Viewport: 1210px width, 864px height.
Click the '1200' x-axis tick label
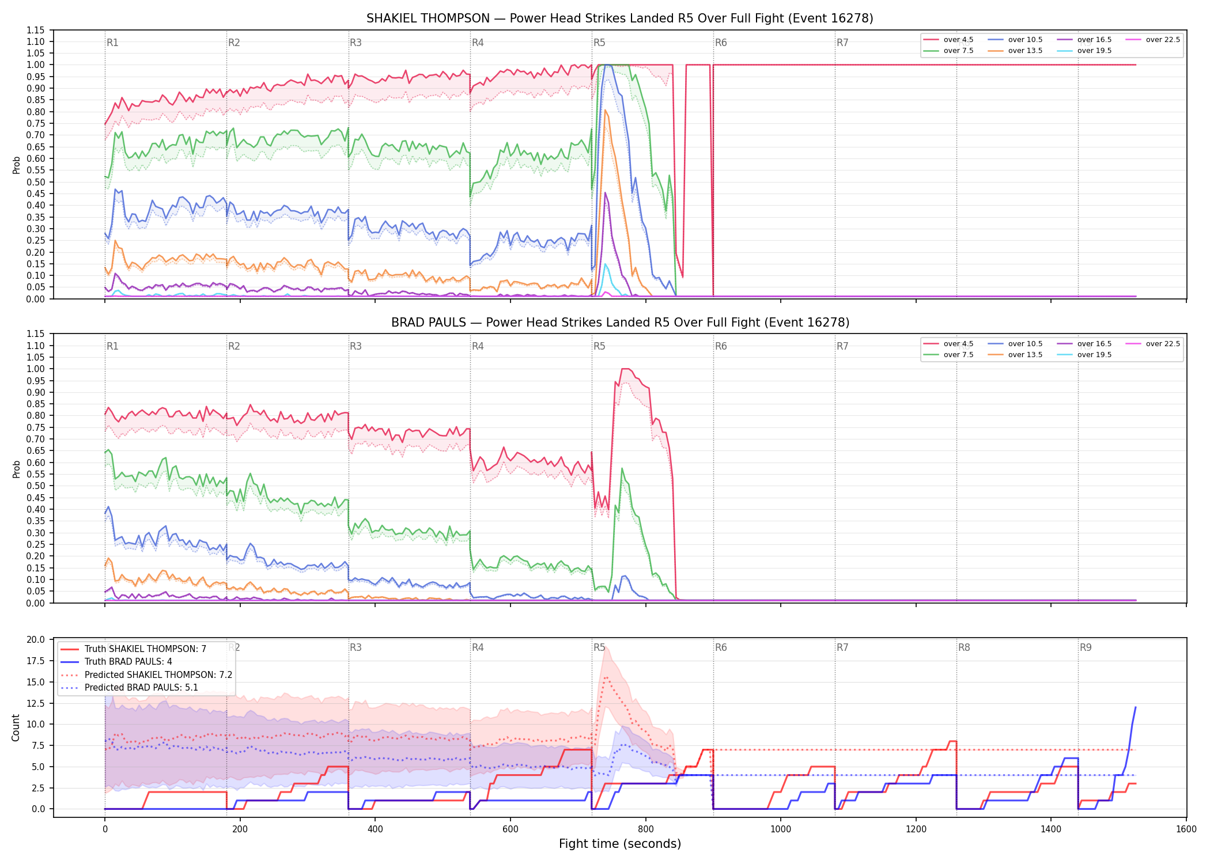[916, 829]
